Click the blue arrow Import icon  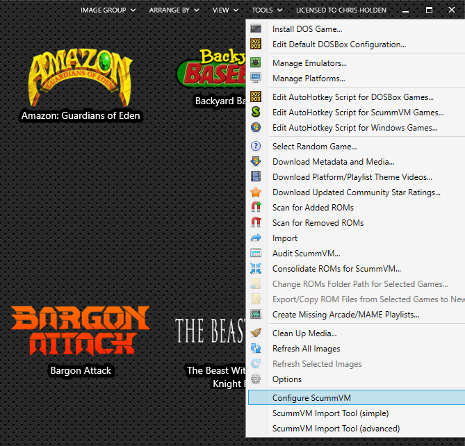coord(256,238)
